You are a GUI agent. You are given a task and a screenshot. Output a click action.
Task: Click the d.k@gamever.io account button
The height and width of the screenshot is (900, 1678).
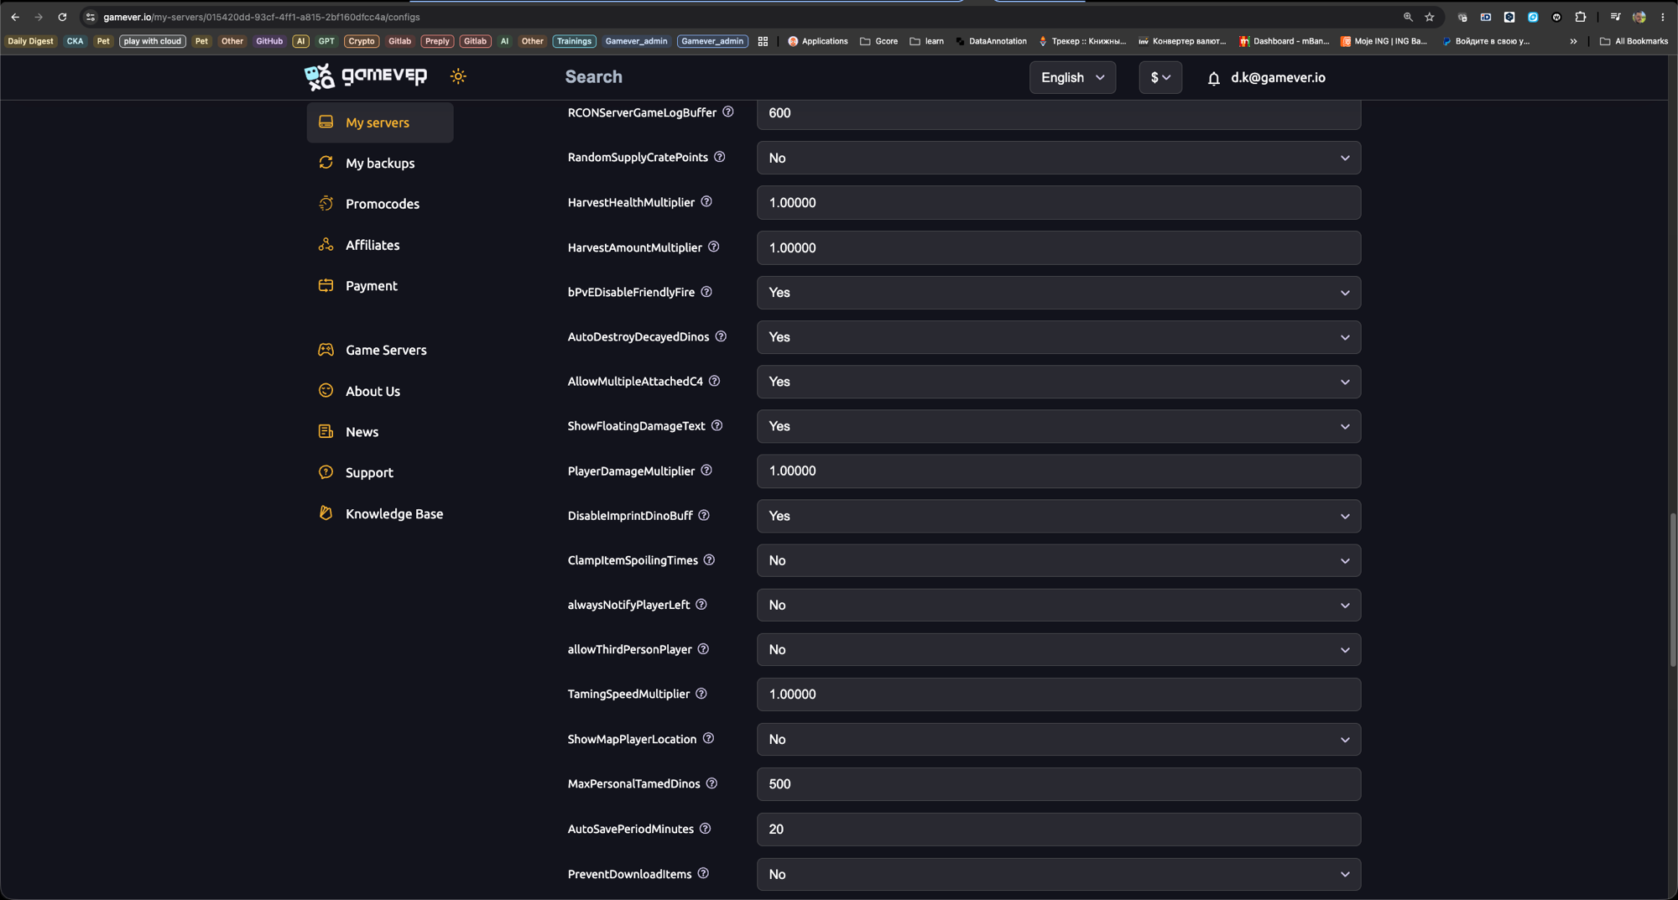point(1278,77)
